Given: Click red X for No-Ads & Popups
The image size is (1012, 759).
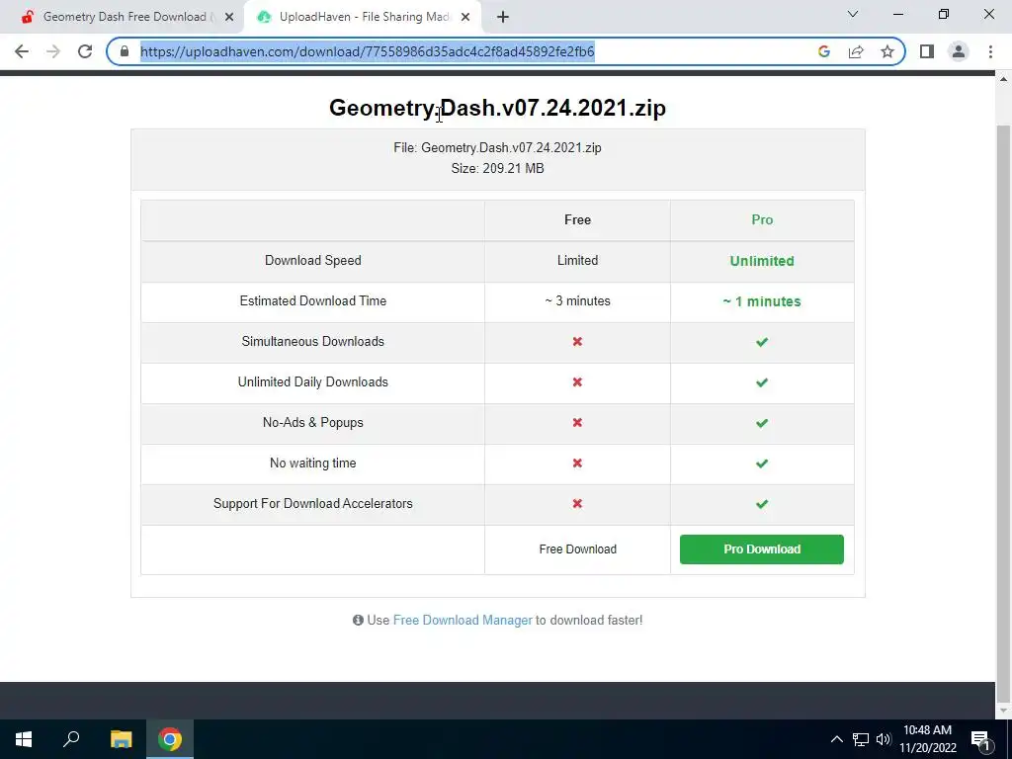Looking at the screenshot, I should (x=577, y=423).
